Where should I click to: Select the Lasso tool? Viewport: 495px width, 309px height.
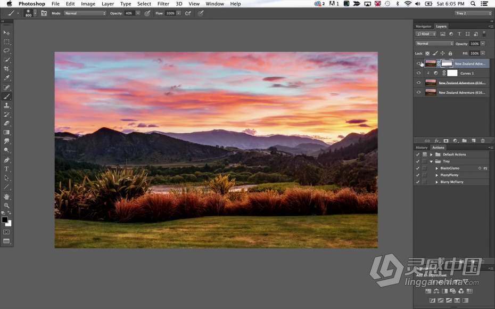6,51
